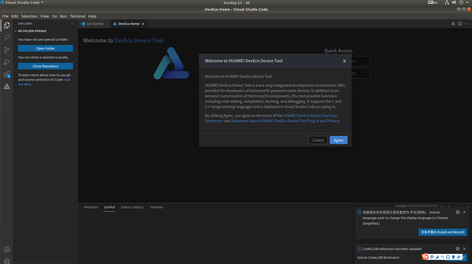This screenshot has width=472, height=264.
Task: Open Sogou settings wrench icon
Action: (459, 257)
